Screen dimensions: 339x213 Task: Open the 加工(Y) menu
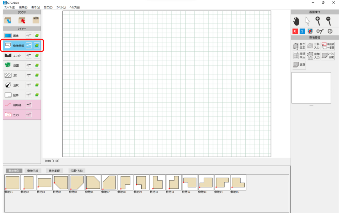click(48, 7)
